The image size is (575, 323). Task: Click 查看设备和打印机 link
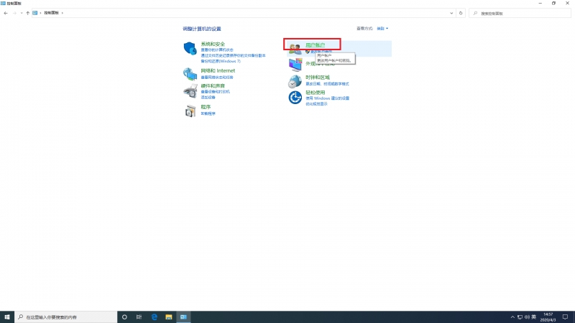(x=215, y=92)
